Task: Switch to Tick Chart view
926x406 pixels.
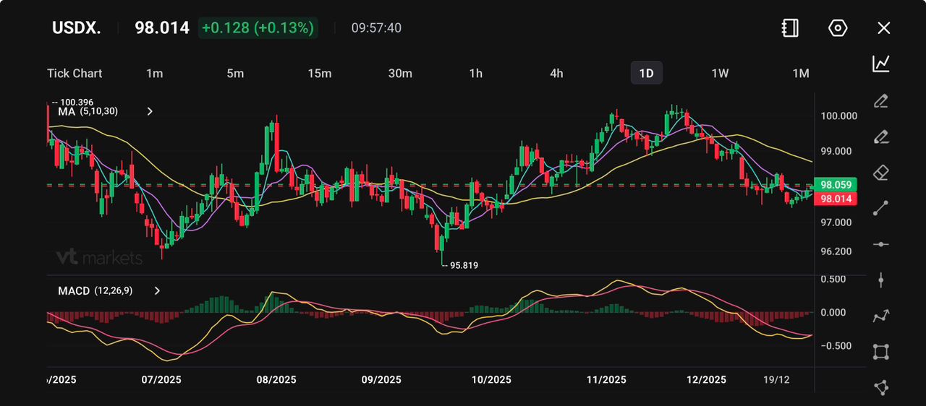Action: pyautogui.click(x=75, y=73)
